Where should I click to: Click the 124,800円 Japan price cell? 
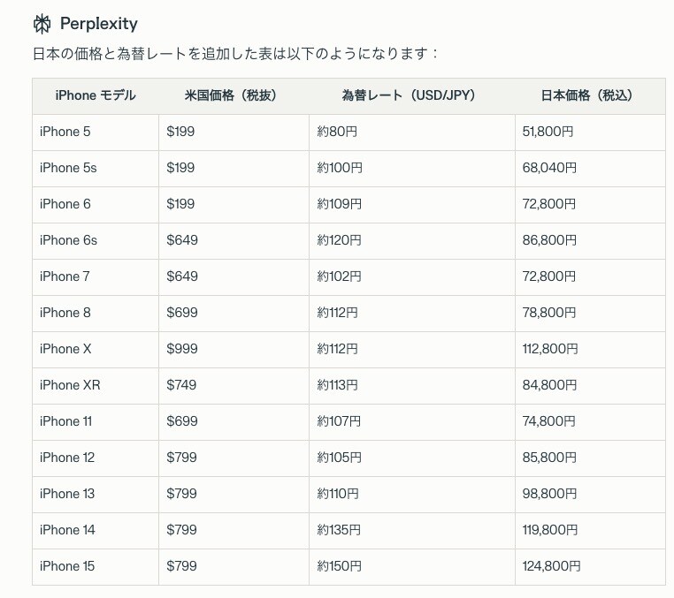point(552,566)
